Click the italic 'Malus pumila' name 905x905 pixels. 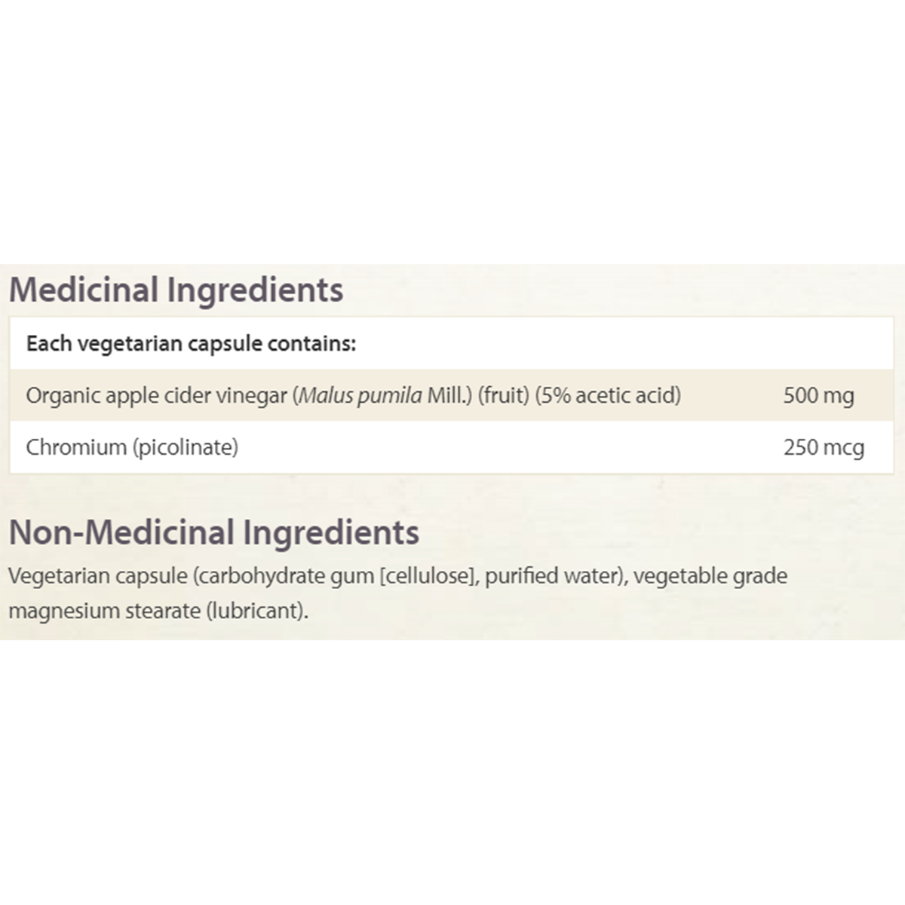[x=360, y=395]
